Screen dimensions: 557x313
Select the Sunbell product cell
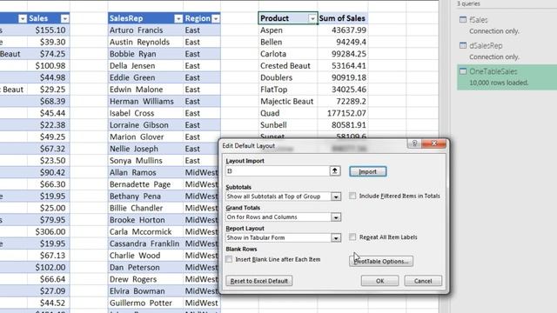tap(288, 125)
